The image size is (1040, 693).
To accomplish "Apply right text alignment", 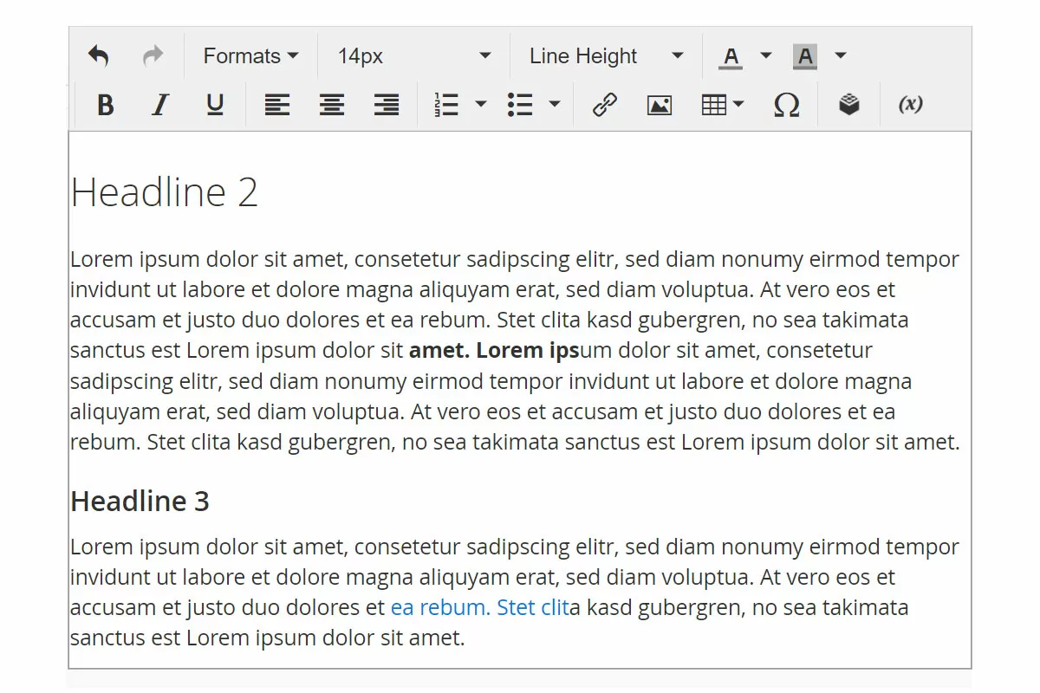I will [386, 104].
